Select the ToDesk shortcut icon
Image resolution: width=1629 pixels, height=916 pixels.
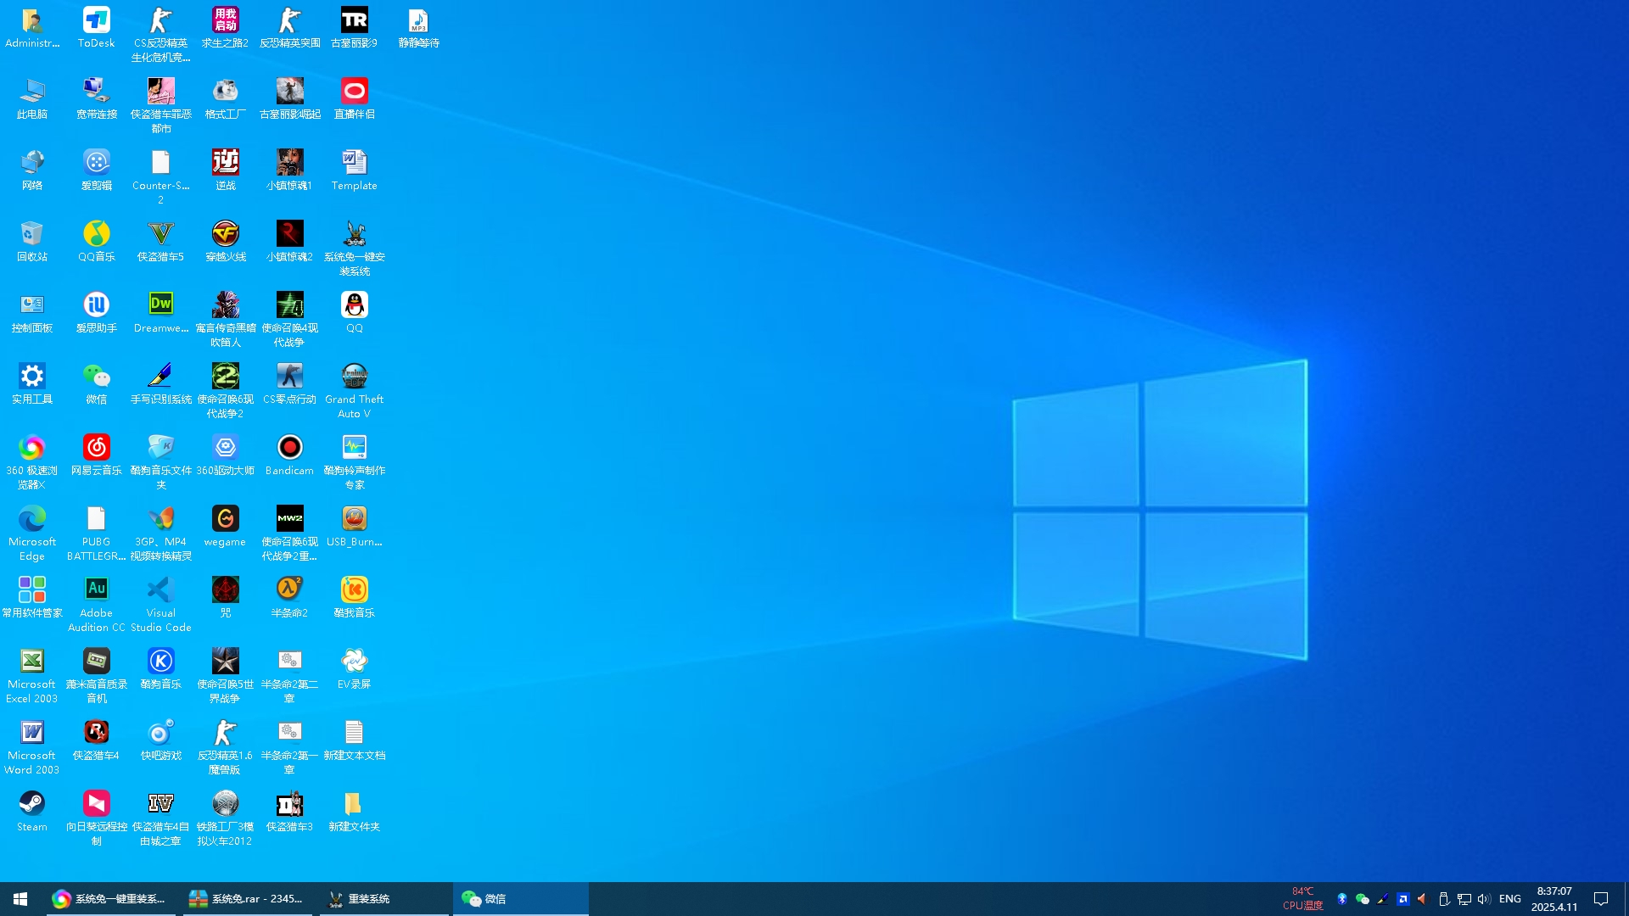[x=96, y=20]
